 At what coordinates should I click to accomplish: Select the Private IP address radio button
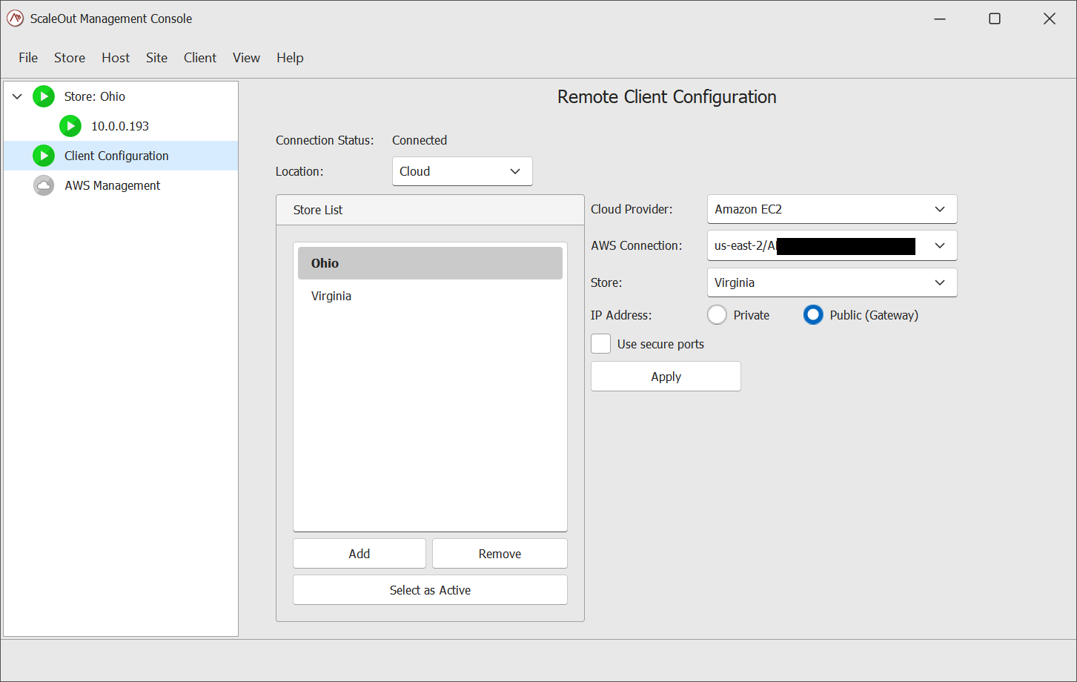(x=717, y=315)
